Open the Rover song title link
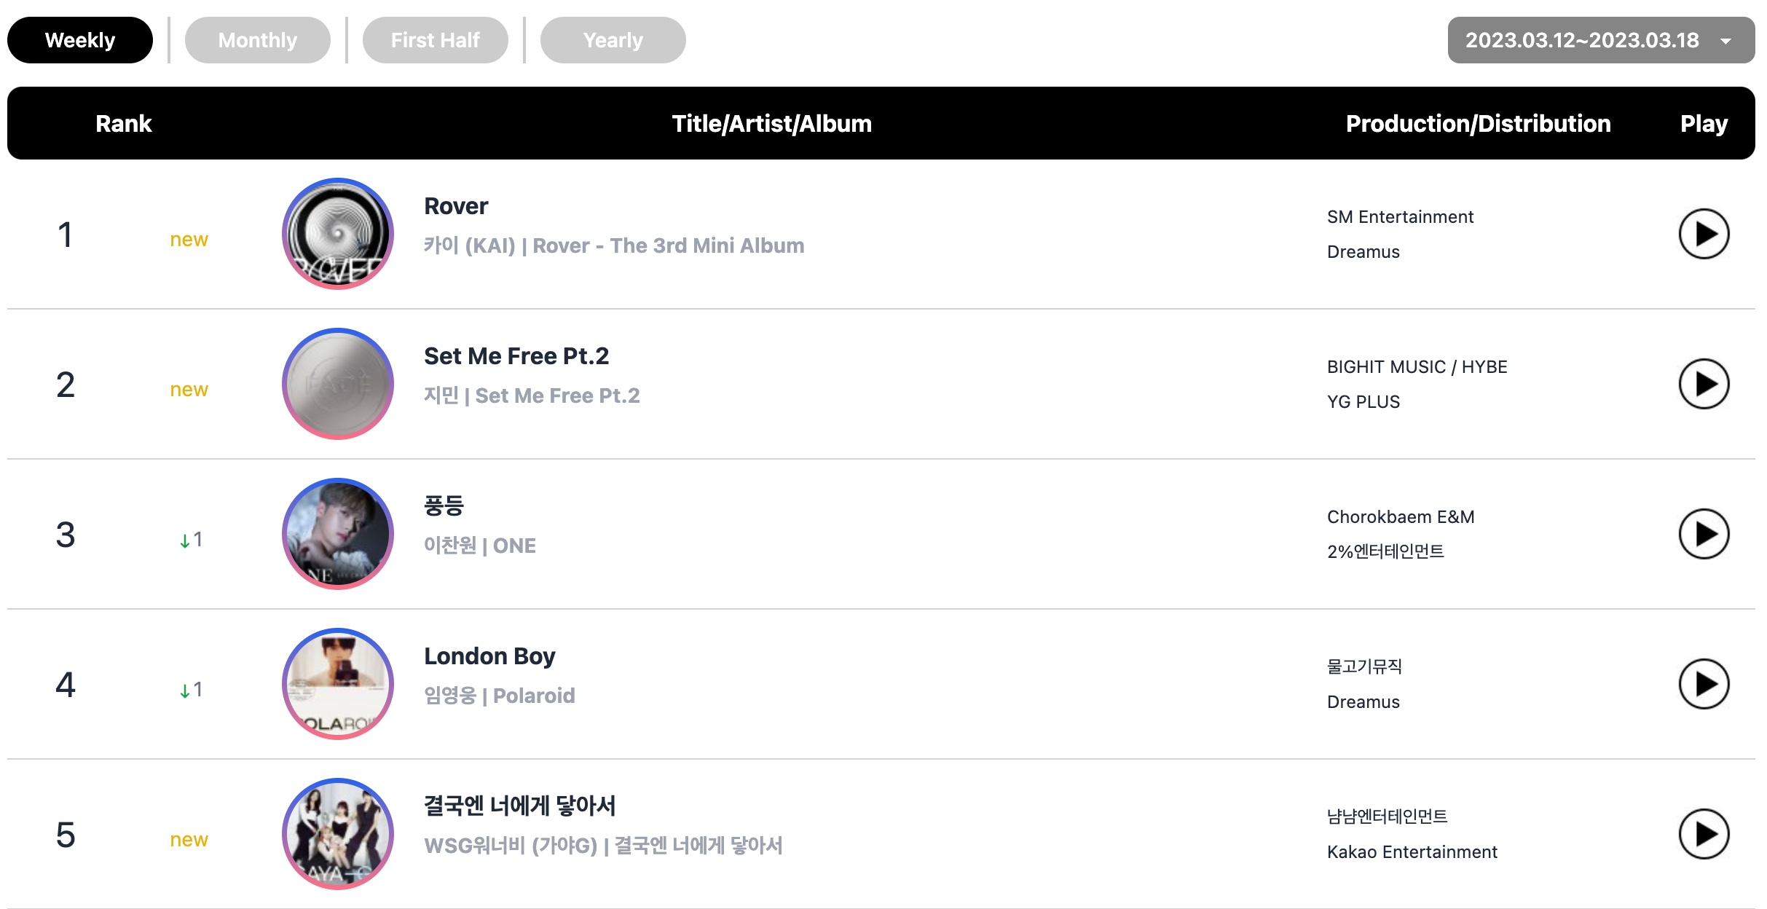 click(456, 206)
